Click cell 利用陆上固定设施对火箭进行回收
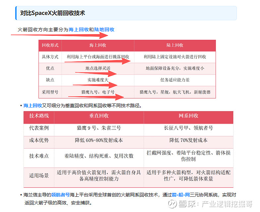The width and height of the screenshot is (260, 212). pyautogui.click(x=175, y=57)
